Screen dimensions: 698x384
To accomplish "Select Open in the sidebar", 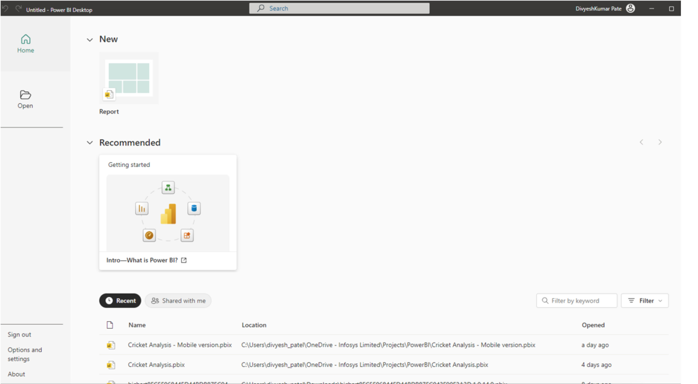I will pyautogui.click(x=25, y=99).
